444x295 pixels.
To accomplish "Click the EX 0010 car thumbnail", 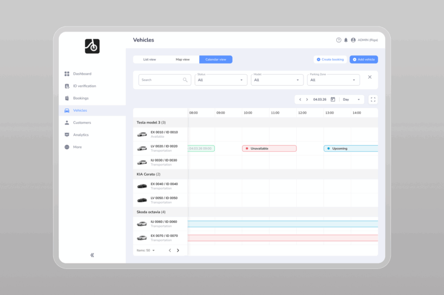I will pyautogui.click(x=142, y=134).
